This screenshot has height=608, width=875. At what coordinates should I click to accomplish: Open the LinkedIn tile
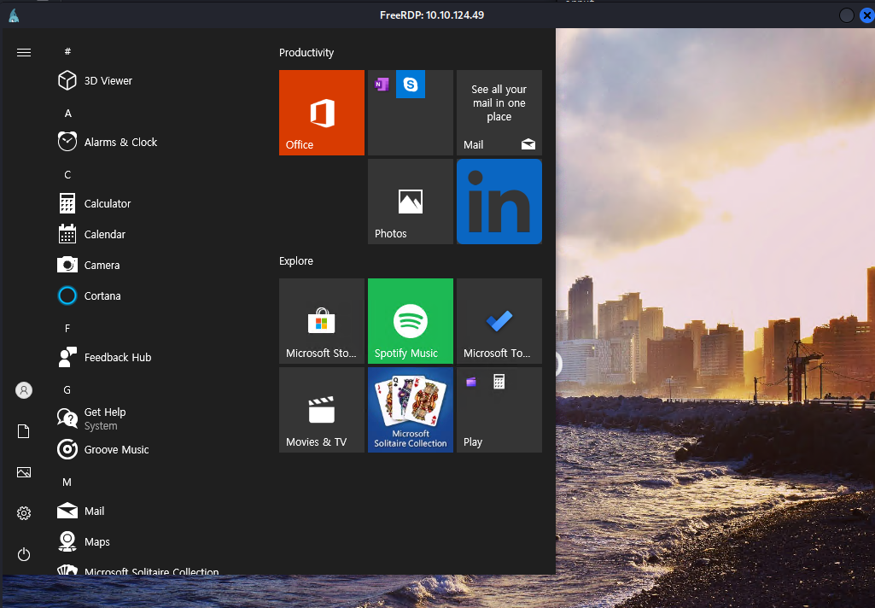(x=499, y=202)
